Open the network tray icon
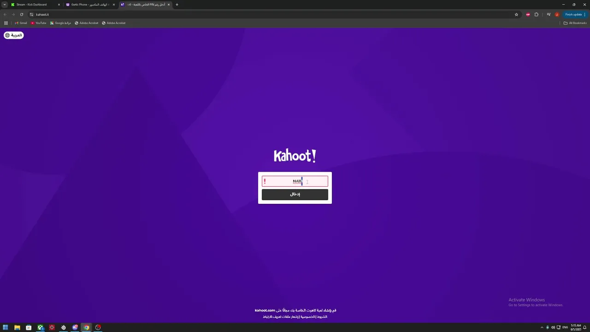This screenshot has width=590, height=332. (558, 327)
